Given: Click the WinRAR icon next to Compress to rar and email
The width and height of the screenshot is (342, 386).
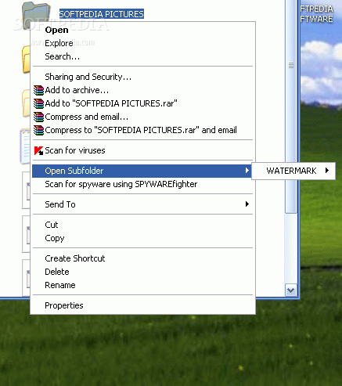Looking at the screenshot, I should (38, 130).
